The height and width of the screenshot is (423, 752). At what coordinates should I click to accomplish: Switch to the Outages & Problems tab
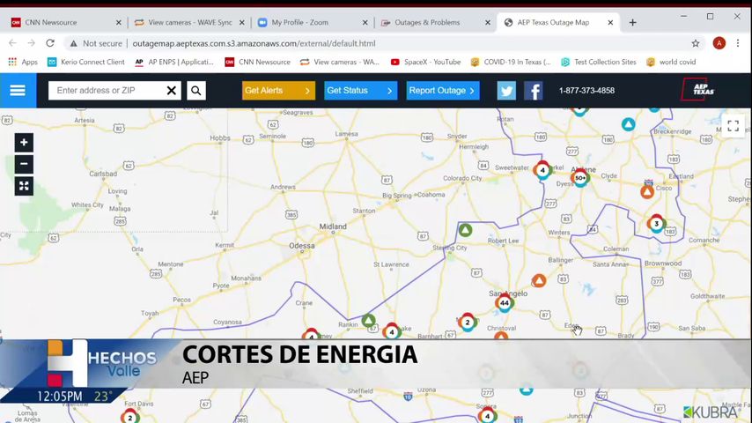[x=431, y=22]
